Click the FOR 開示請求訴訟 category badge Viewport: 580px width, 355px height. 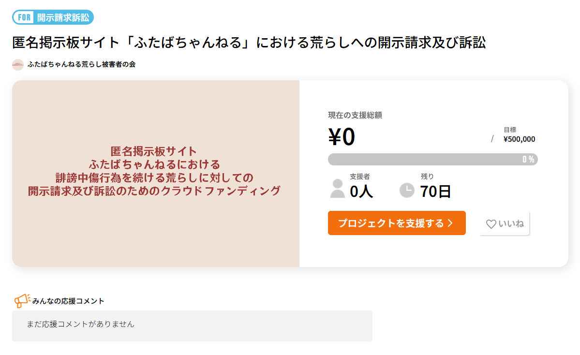(53, 17)
